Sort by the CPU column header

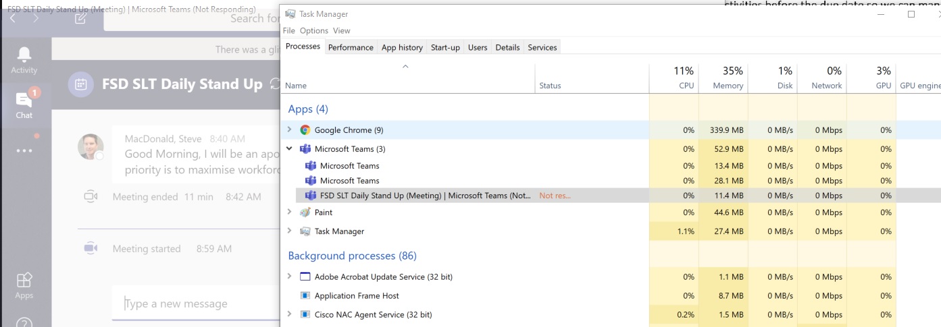click(x=674, y=78)
